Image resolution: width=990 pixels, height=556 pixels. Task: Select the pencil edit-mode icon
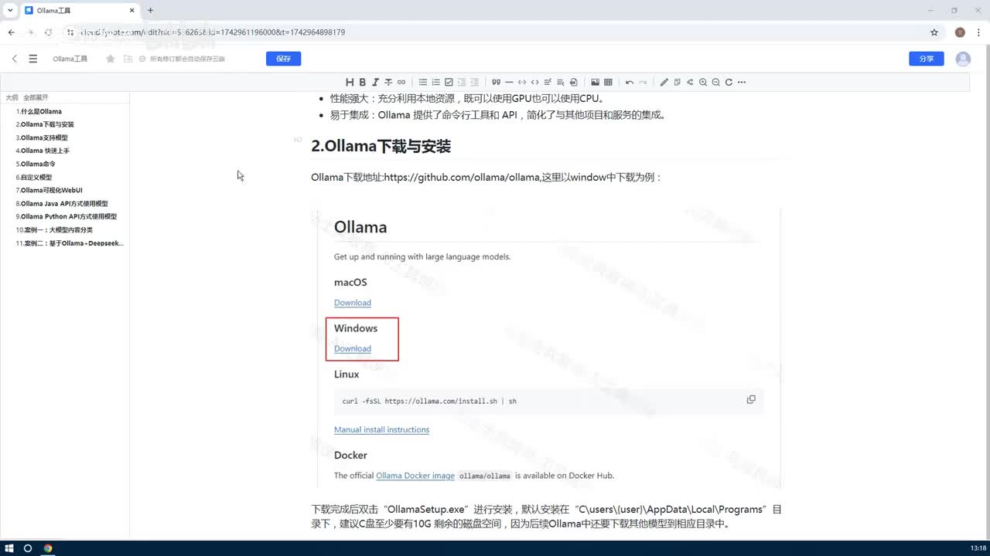pos(664,82)
